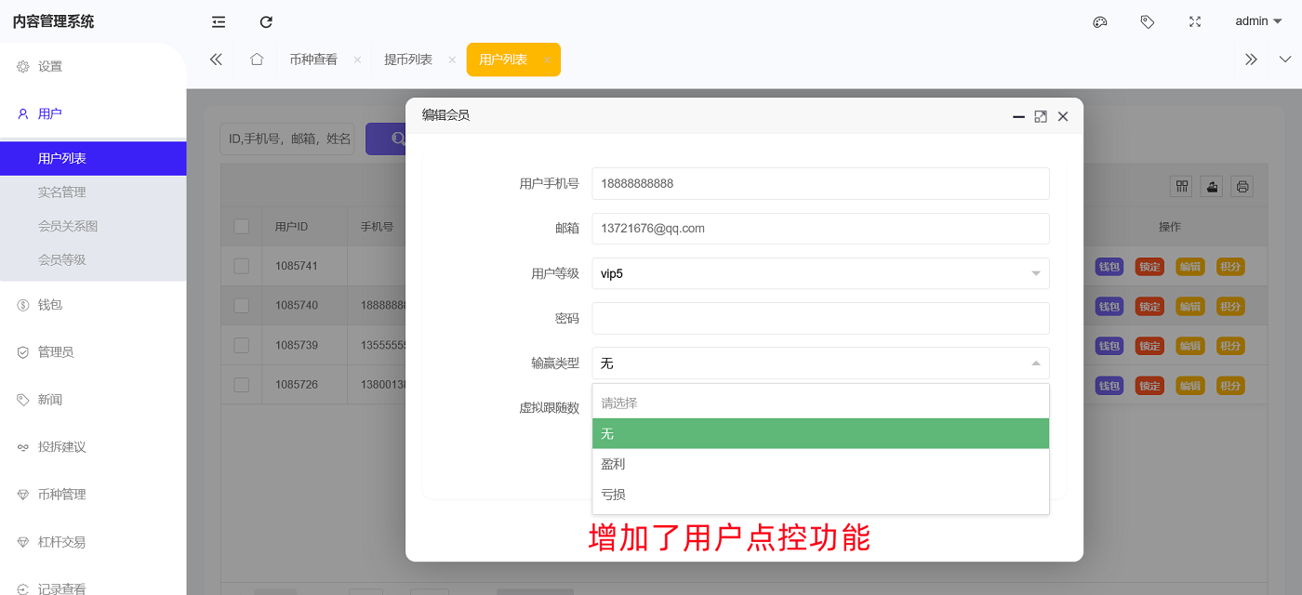Screen dimensions: 1302x595
Task: Click the print icon in table toolbar
Action: click(x=1242, y=186)
